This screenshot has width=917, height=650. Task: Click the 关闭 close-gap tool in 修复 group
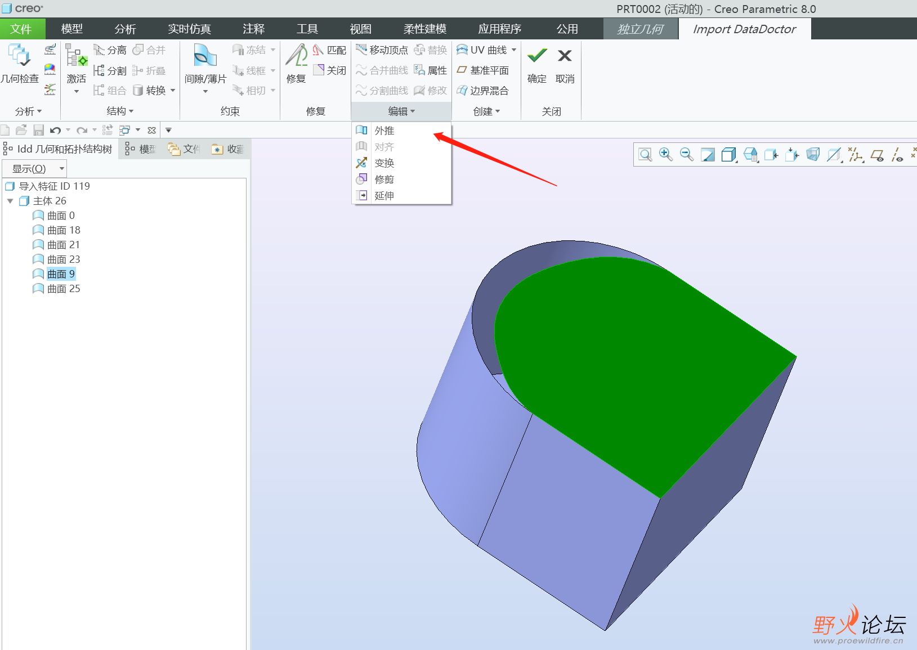point(330,70)
